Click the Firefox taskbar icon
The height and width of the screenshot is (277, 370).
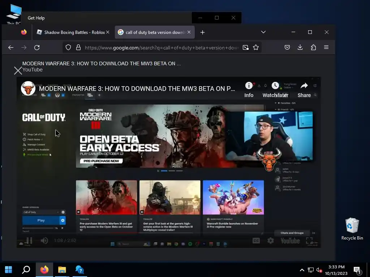coord(44,270)
